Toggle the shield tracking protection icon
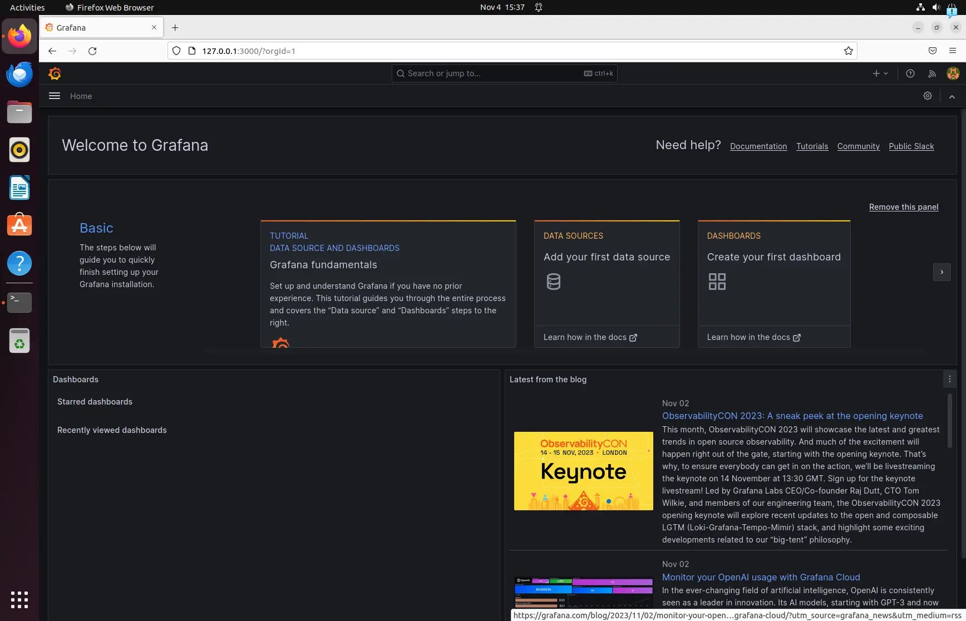The width and height of the screenshot is (966, 621). point(176,51)
